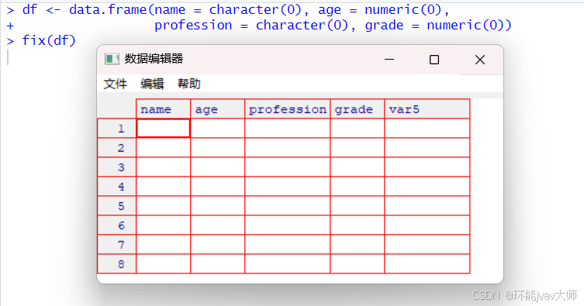
Task: Click the profession cell in row 1
Action: [287, 129]
